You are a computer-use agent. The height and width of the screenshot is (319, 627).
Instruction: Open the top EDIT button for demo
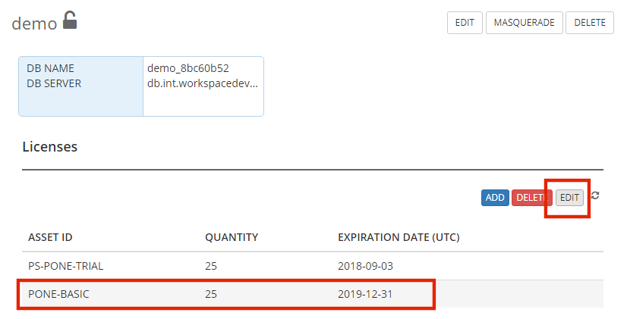click(465, 23)
